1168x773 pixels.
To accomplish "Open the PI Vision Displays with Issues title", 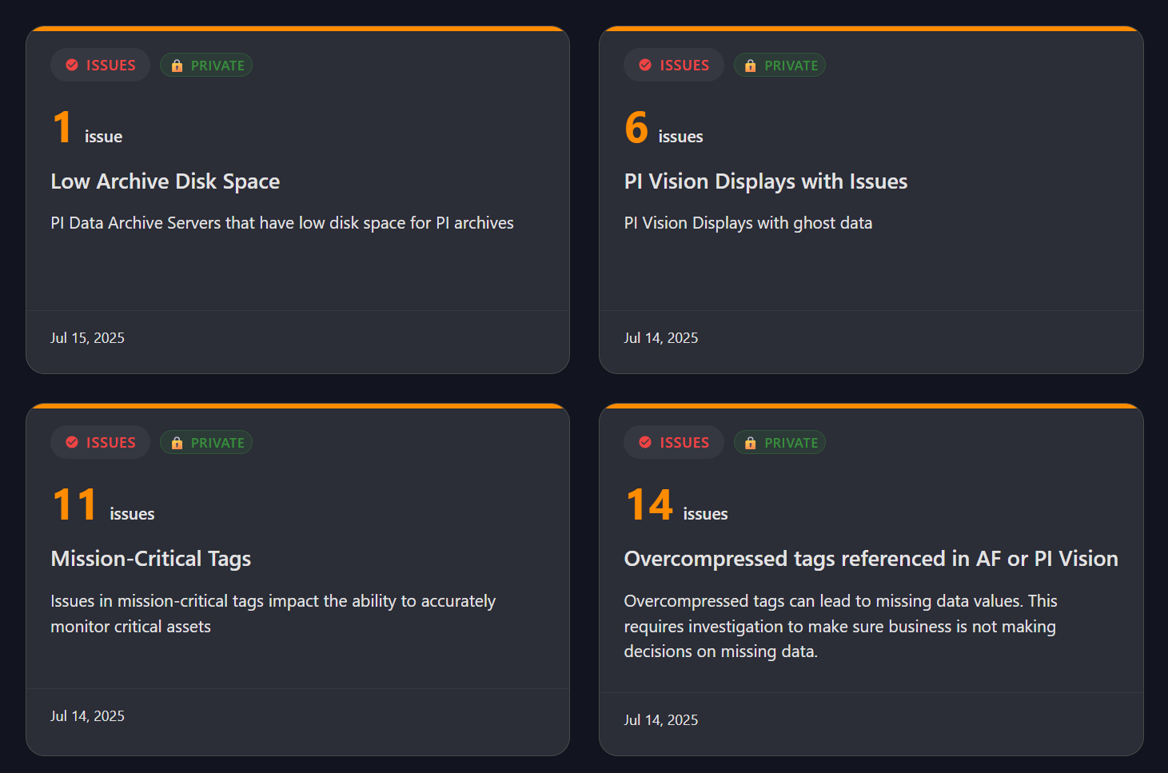I will pos(766,181).
